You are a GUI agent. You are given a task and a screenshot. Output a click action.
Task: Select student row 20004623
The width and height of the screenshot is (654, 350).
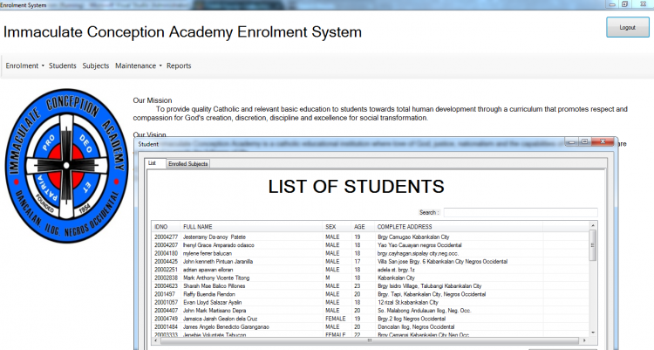click(x=371, y=285)
